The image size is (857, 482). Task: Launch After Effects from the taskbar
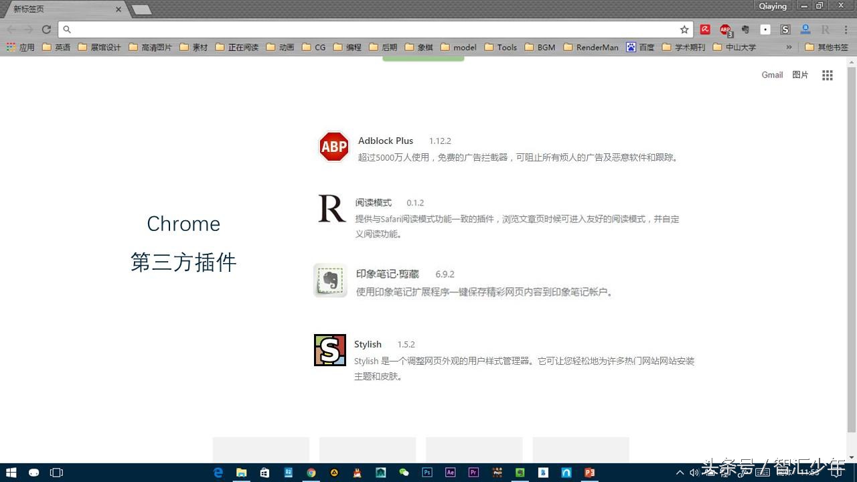(451, 472)
